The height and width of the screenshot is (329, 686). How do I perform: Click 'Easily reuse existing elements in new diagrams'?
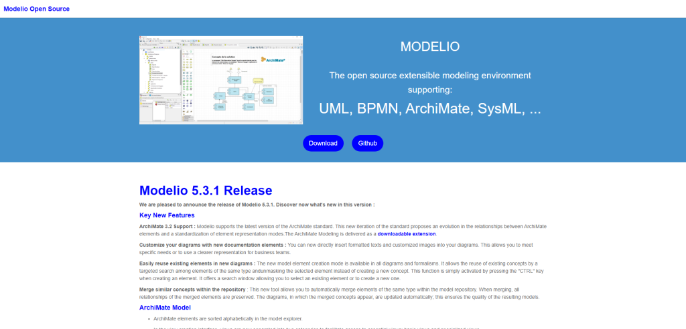tap(198, 263)
